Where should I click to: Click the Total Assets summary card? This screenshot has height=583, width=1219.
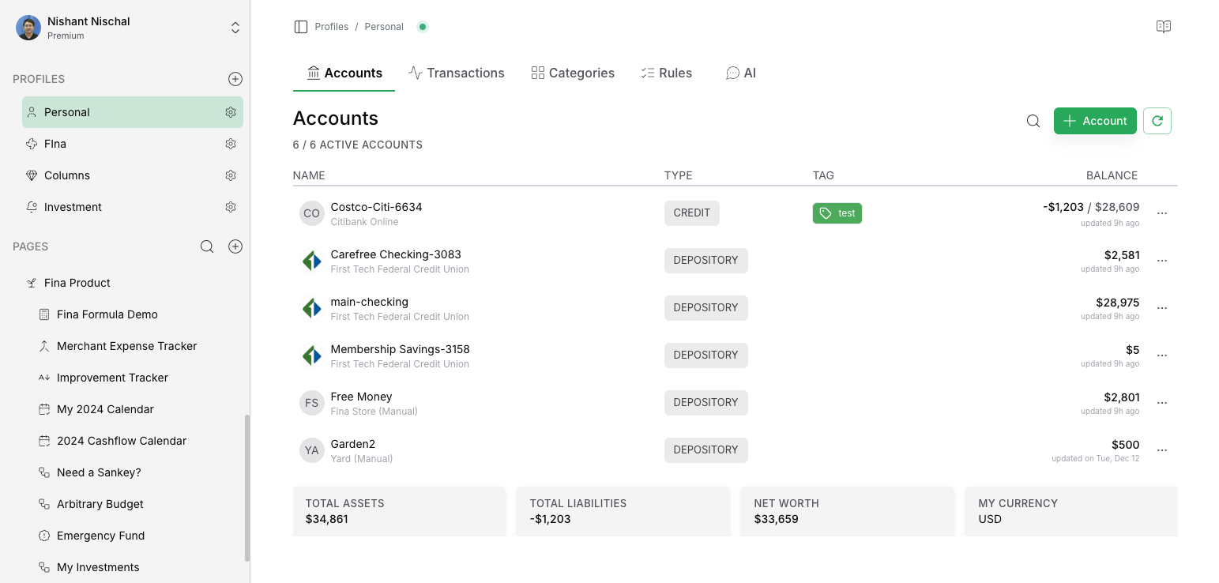coord(399,511)
